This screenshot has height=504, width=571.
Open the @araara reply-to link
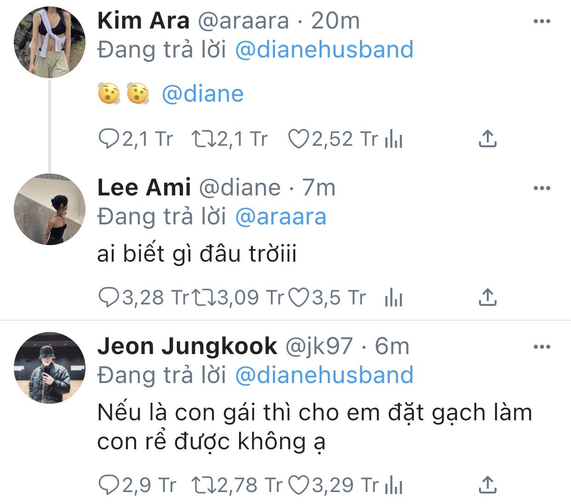(280, 217)
